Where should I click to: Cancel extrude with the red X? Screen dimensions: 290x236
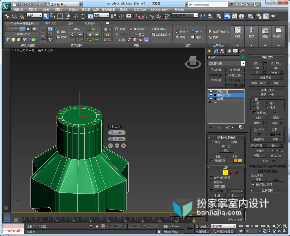[124, 146]
